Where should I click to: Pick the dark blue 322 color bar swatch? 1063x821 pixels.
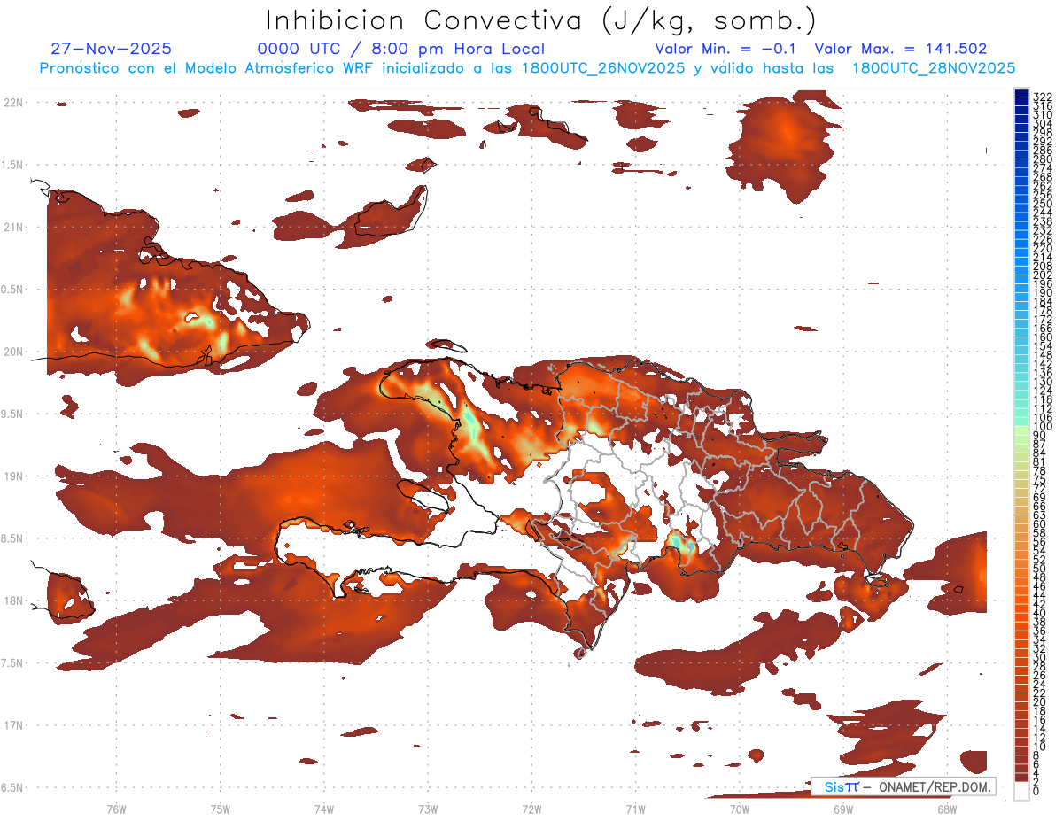pyautogui.click(x=1021, y=95)
